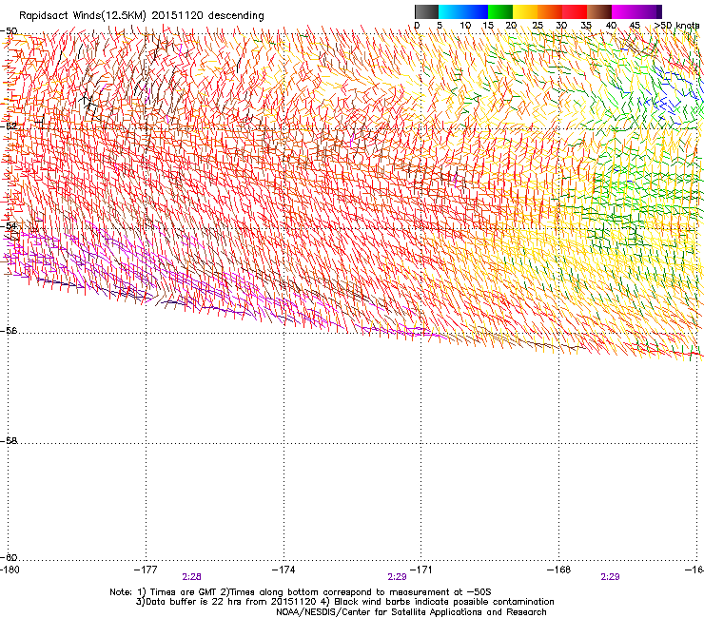Click the '>50 knots' legend label
This screenshot has height=618, width=704.
[676, 26]
